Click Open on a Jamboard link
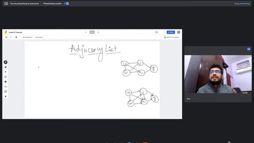 [x=171, y=37]
